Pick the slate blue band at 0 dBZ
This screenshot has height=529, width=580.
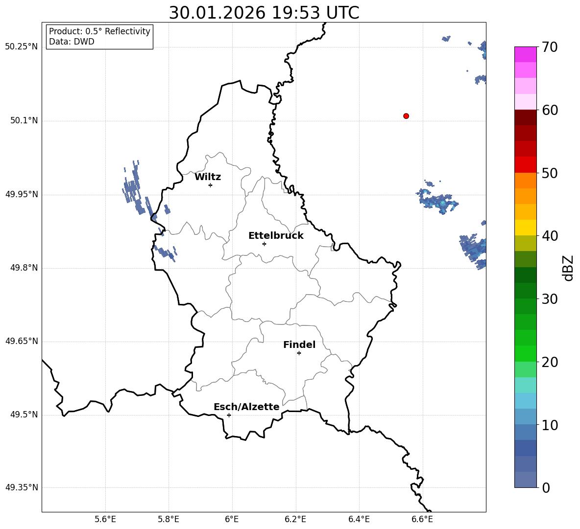click(526, 480)
